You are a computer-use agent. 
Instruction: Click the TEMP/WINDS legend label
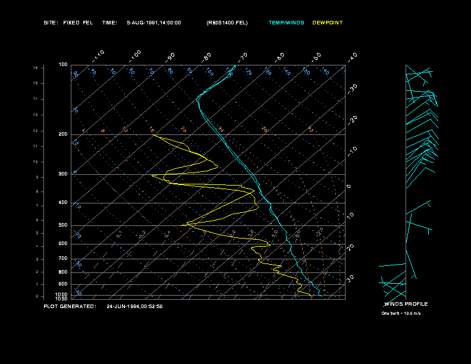pos(286,23)
